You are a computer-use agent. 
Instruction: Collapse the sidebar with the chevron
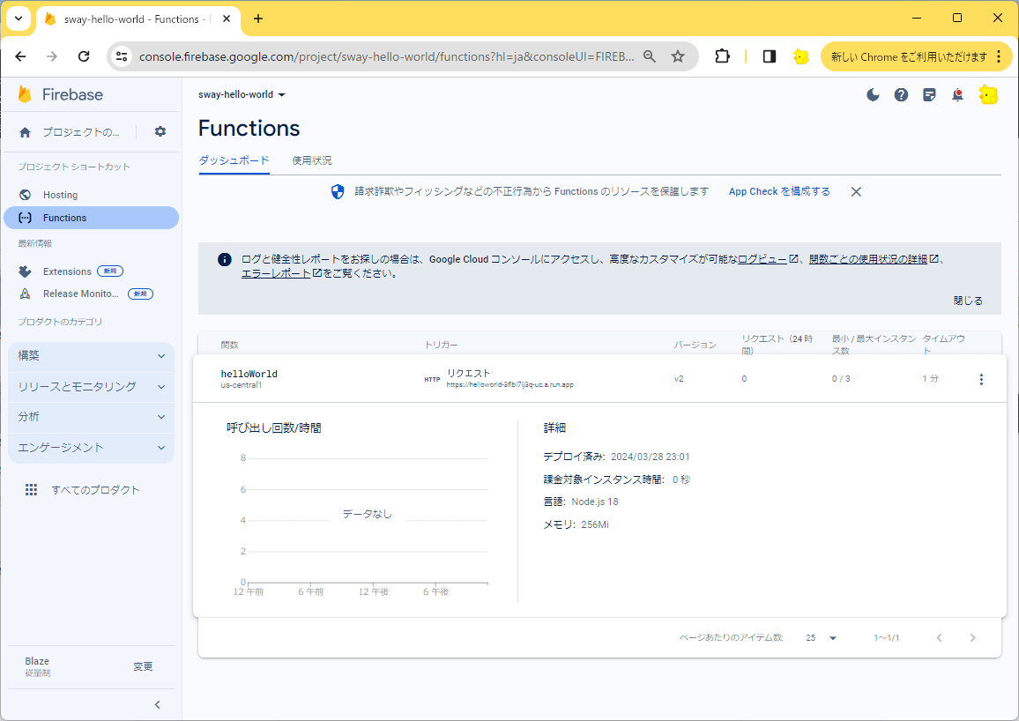(157, 705)
